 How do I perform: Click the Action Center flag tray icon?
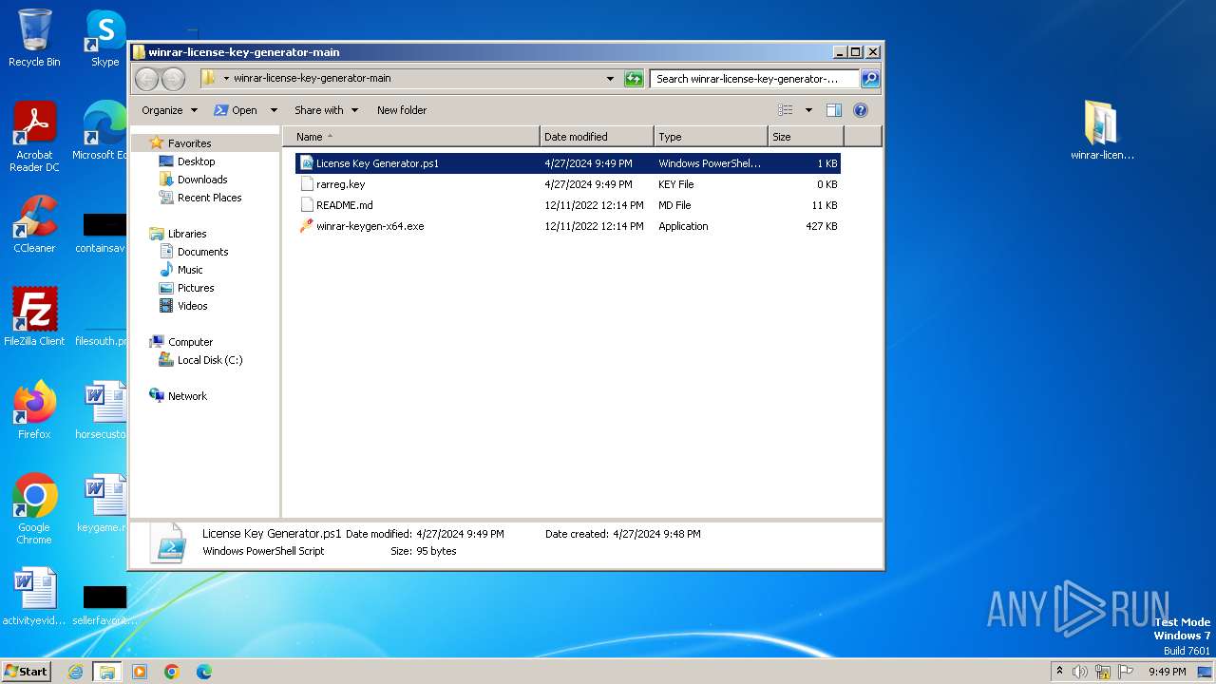point(1126,672)
